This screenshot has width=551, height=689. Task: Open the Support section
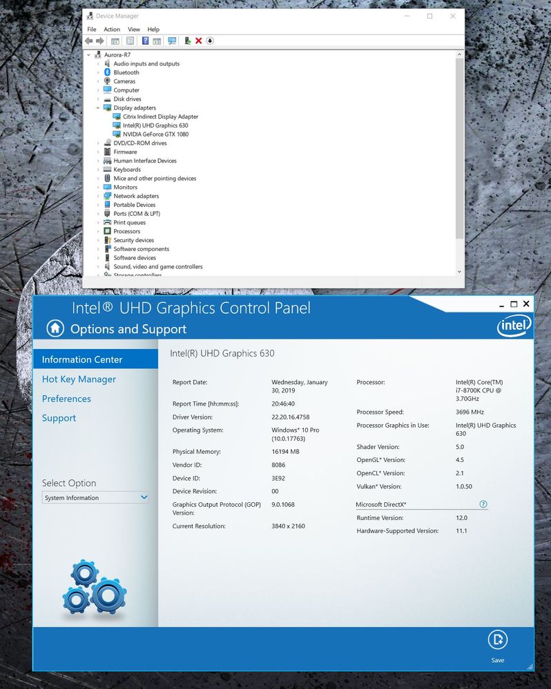click(x=59, y=418)
